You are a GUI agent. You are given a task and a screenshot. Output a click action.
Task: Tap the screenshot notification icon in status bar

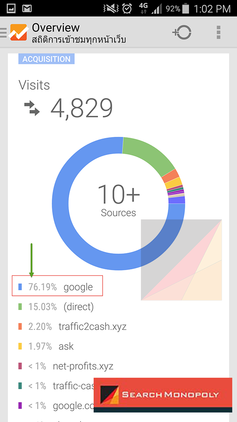(x=11, y=7)
